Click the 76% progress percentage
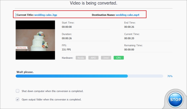187x109 pixels. [170, 76]
